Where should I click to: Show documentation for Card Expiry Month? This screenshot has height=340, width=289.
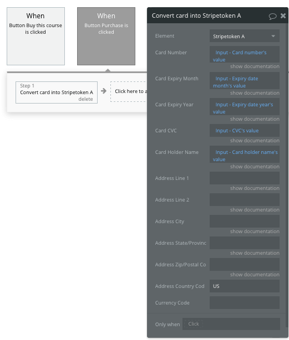255,93
